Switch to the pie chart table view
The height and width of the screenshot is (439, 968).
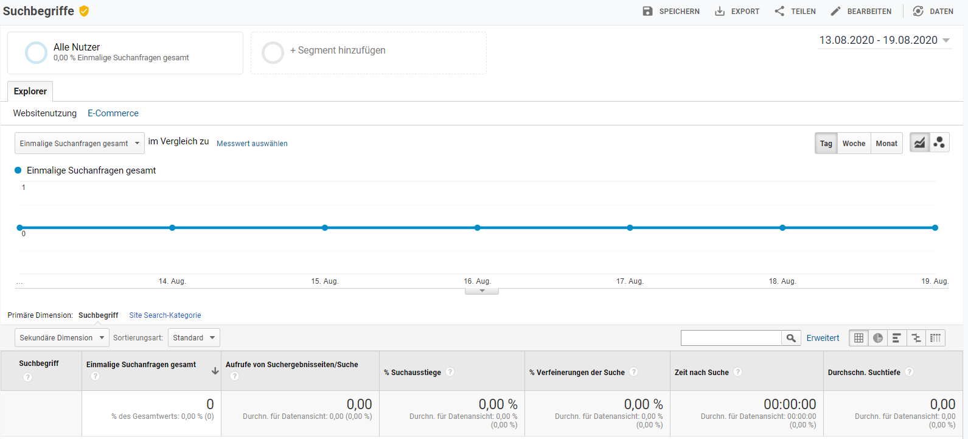click(x=878, y=338)
